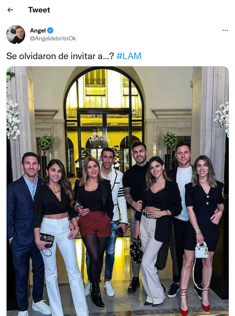Open the three-dot more options menu
The image size is (235, 316).
click(x=225, y=31)
